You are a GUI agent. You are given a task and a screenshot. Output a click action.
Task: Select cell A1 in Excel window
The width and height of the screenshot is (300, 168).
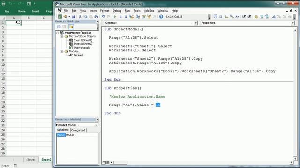14,22
